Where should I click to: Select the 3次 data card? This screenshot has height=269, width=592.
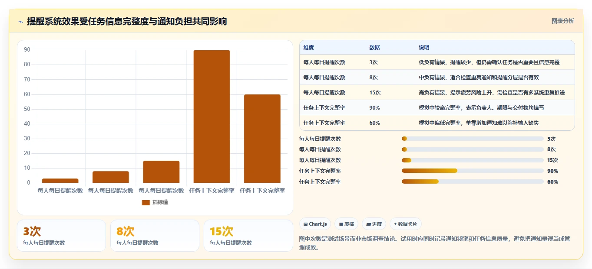(61, 236)
